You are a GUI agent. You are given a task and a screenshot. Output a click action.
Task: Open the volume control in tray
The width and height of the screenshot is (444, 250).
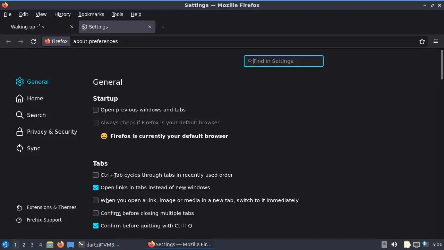394,244
